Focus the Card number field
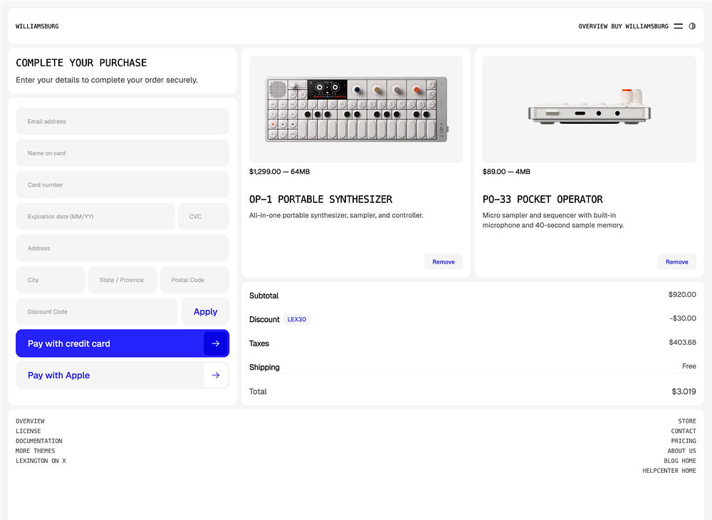Image resolution: width=712 pixels, height=520 pixels. point(122,184)
